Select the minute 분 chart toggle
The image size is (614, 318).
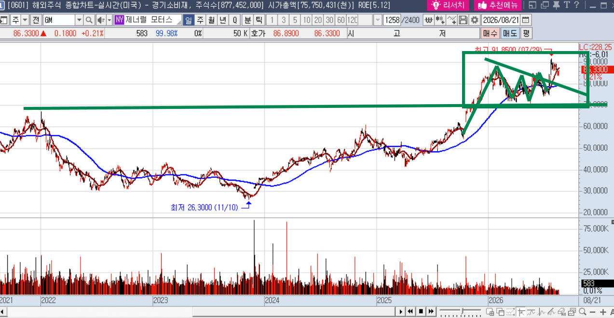click(x=247, y=20)
